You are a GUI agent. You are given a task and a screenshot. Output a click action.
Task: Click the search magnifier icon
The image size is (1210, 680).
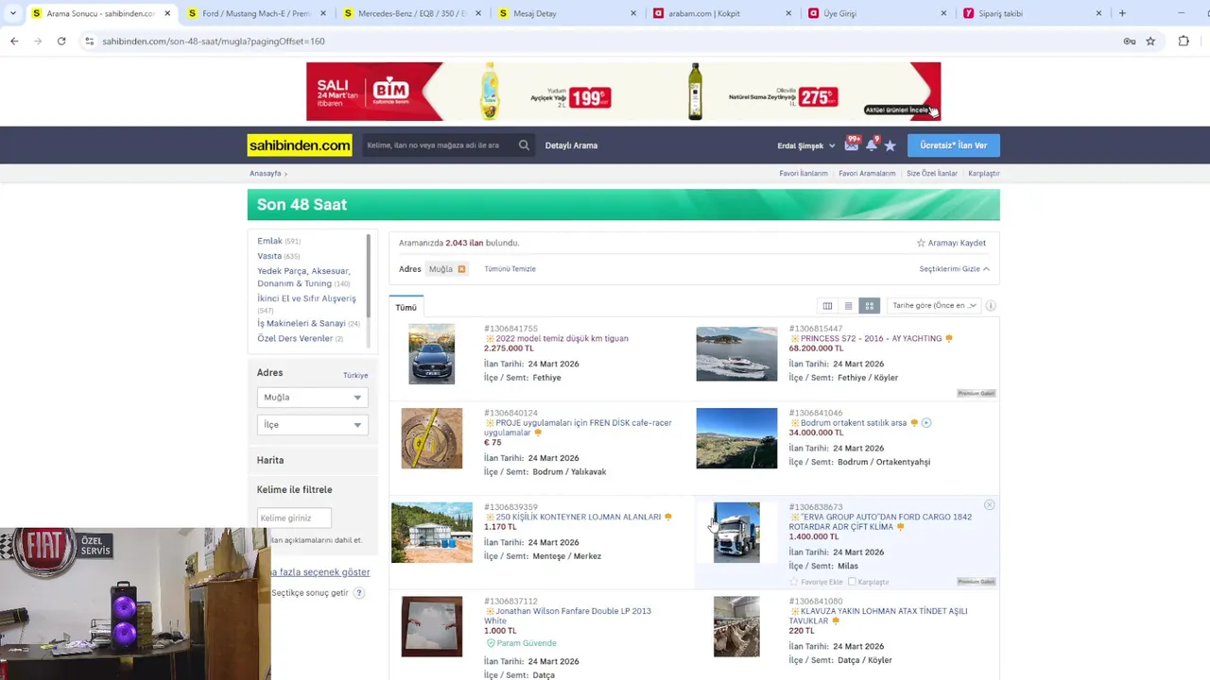(x=524, y=145)
